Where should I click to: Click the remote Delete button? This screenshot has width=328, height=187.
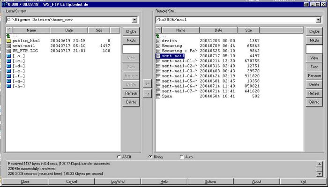click(x=314, y=84)
